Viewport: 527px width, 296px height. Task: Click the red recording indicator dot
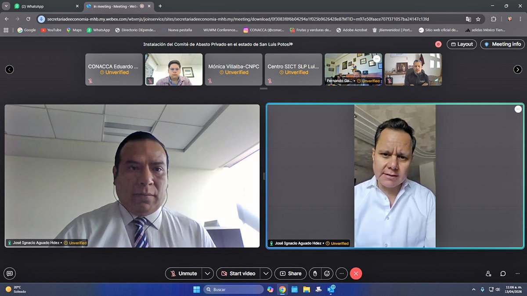pyautogui.click(x=438, y=44)
